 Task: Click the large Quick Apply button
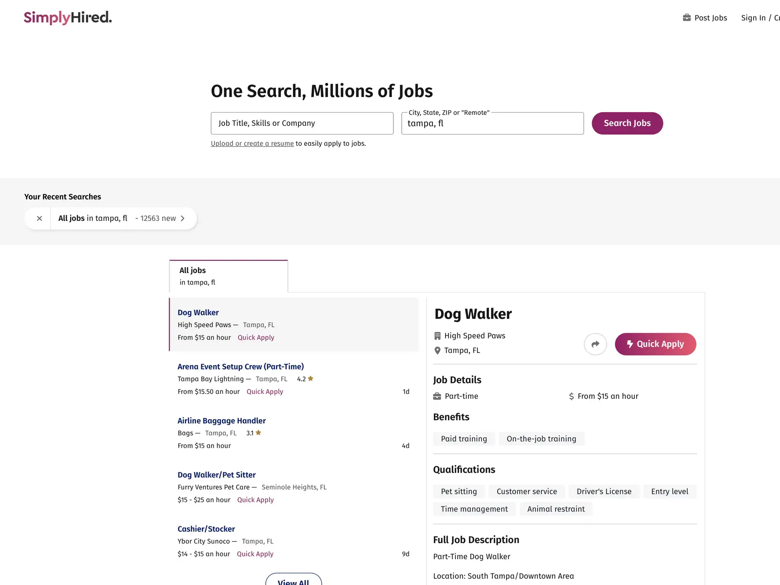click(655, 344)
